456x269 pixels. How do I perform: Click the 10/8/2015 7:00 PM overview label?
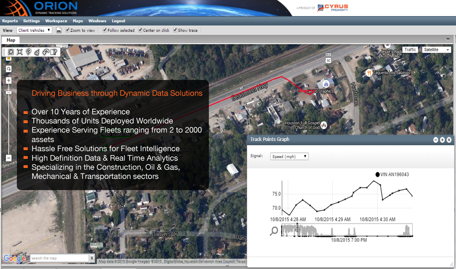click(x=349, y=240)
